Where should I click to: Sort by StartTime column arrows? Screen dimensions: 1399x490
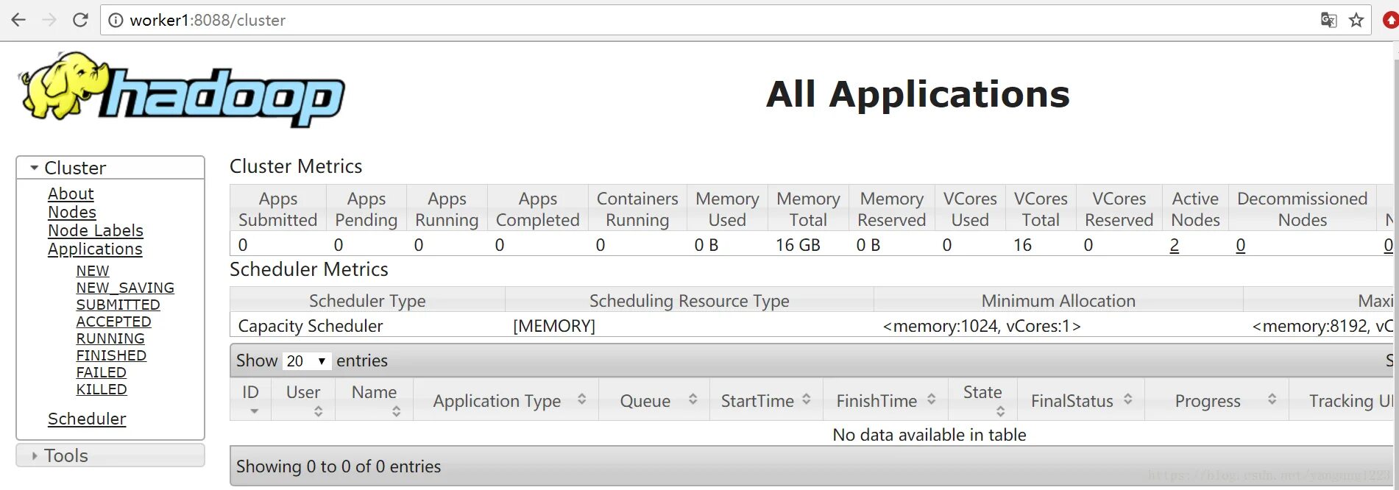(807, 400)
